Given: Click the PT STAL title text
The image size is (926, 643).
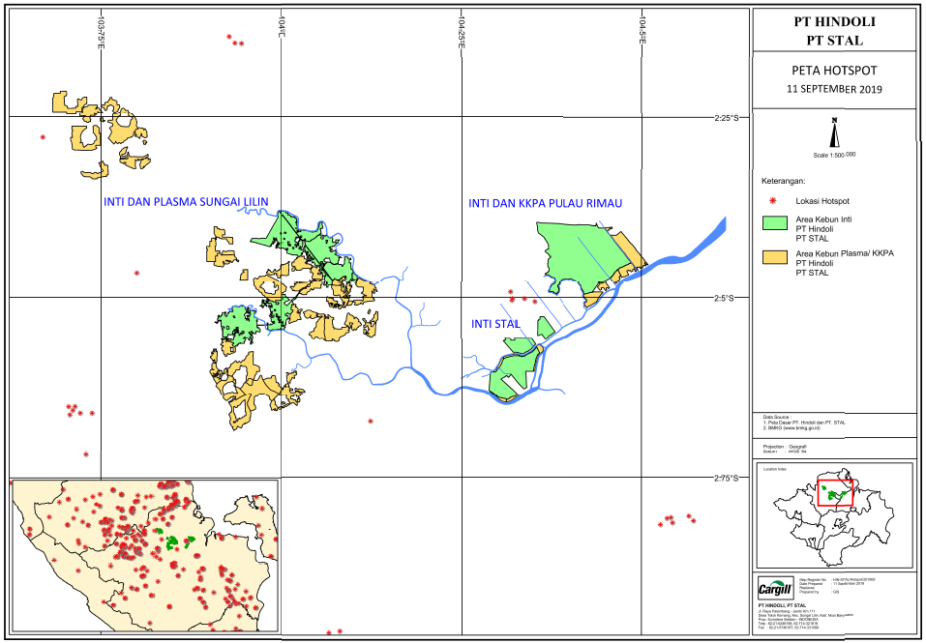Looking at the screenshot, I should click(834, 41).
